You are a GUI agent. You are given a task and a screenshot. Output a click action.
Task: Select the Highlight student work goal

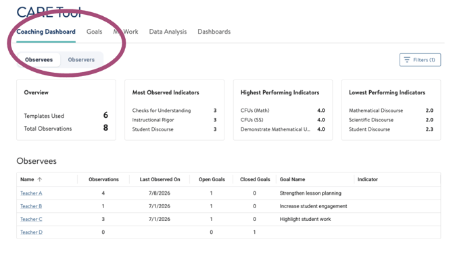pyautogui.click(x=305, y=219)
